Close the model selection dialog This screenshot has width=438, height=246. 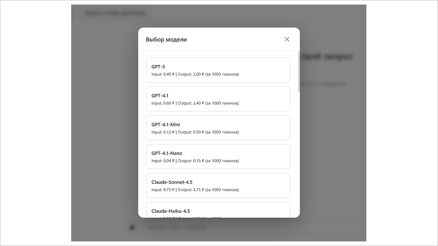coord(287,39)
